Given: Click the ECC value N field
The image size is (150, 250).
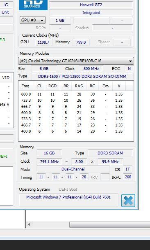Looking at the screenshot, I should 129,69.
